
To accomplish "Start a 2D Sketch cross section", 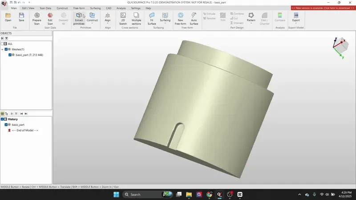I will pos(123,17).
